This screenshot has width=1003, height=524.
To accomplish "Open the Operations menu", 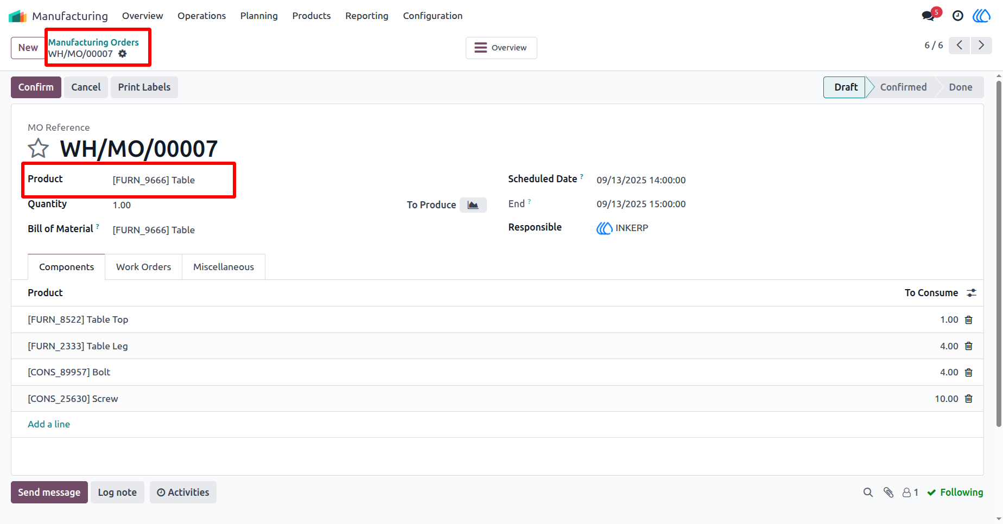I will point(201,16).
